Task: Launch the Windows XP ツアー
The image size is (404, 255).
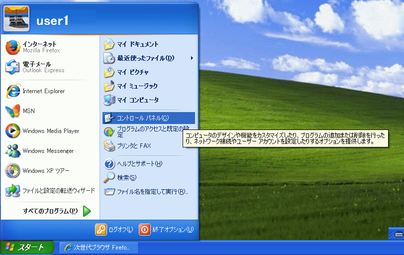Action: tap(45, 171)
